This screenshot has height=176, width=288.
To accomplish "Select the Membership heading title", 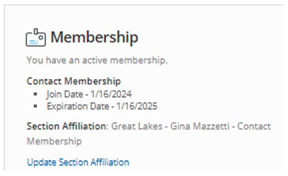I will (x=94, y=37).
